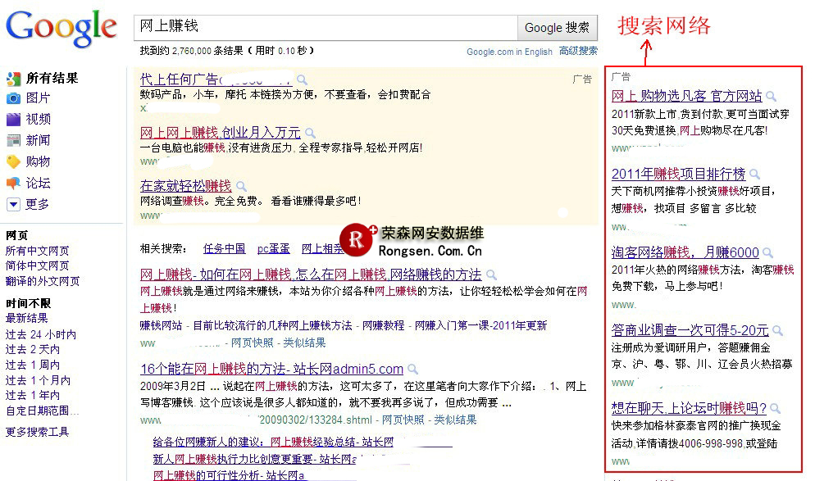This screenshot has width=815, height=481.
Task: Click related search link pc蛋蛋
Action: coord(273,248)
